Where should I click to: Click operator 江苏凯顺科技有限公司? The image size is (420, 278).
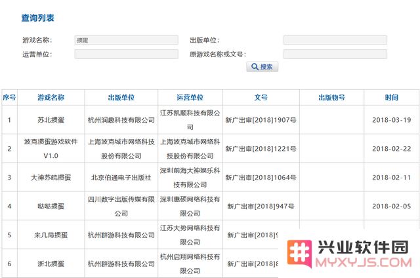click(x=190, y=120)
